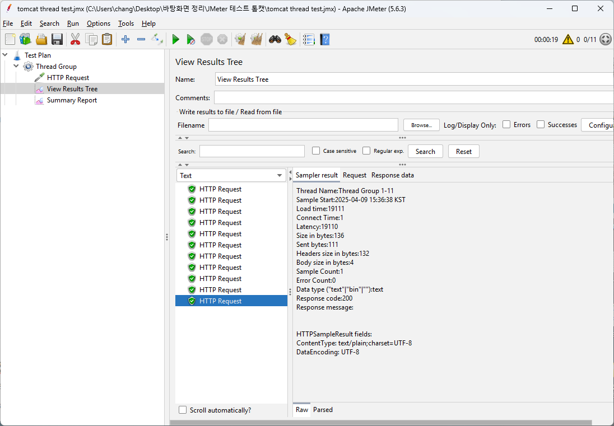614x426 pixels.
Task: Click the Cut scissors icon
Action: pos(75,39)
